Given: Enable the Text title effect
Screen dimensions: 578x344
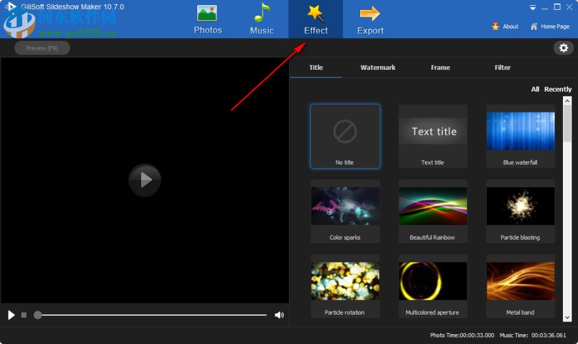Looking at the screenshot, I should point(432,136).
